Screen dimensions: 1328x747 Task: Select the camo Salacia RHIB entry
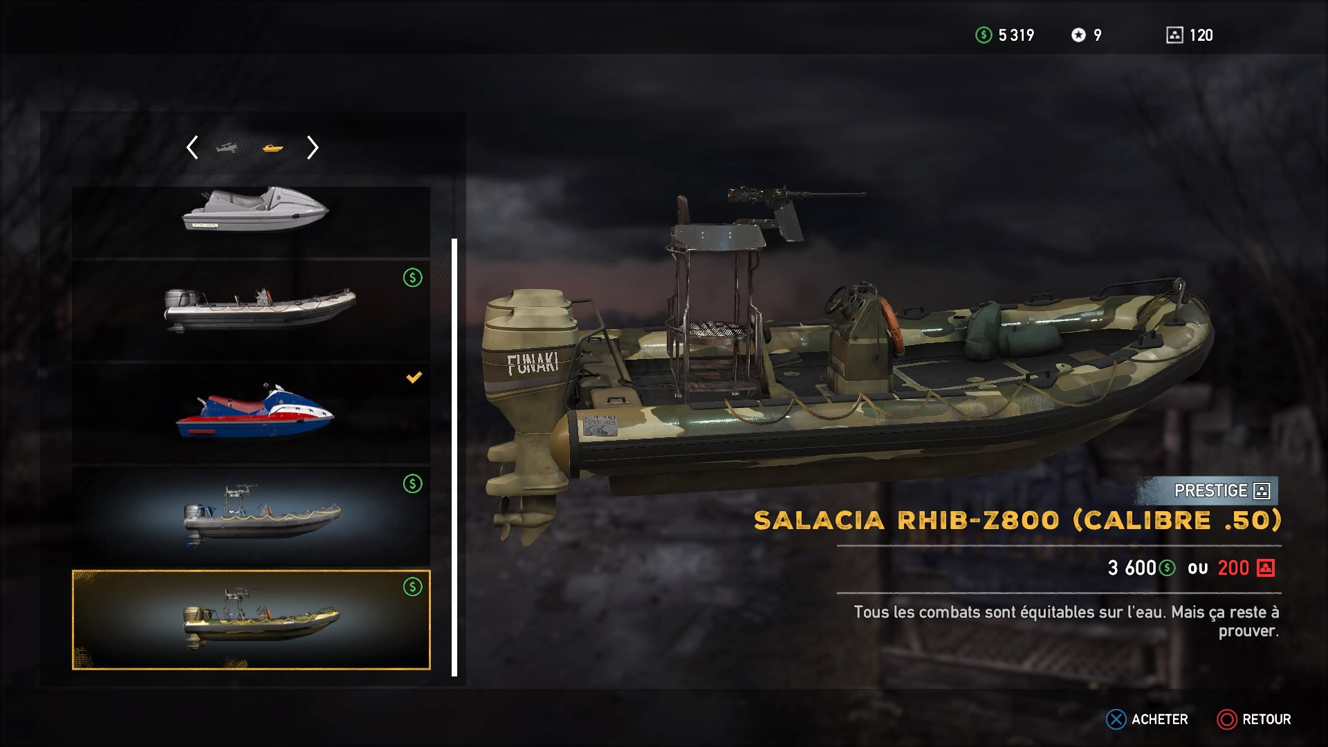251,620
